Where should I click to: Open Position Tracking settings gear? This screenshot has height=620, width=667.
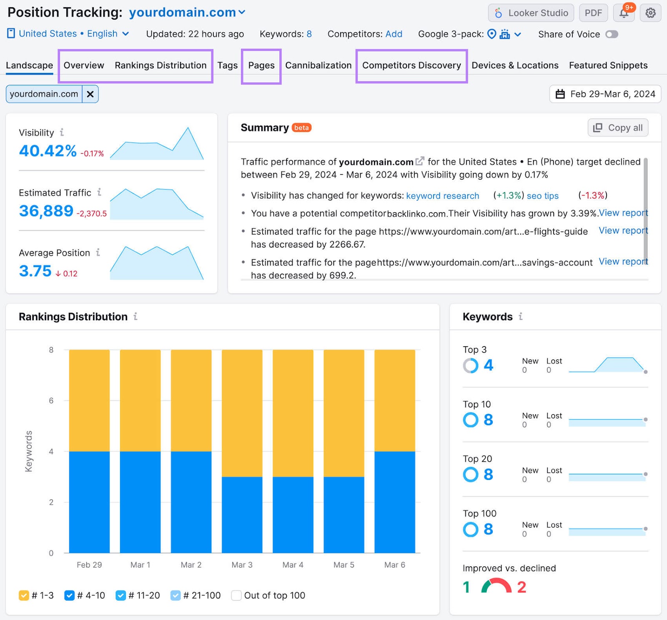pyautogui.click(x=650, y=12)
